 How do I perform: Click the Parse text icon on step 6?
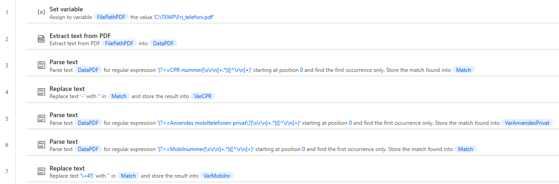coord(41,145)
